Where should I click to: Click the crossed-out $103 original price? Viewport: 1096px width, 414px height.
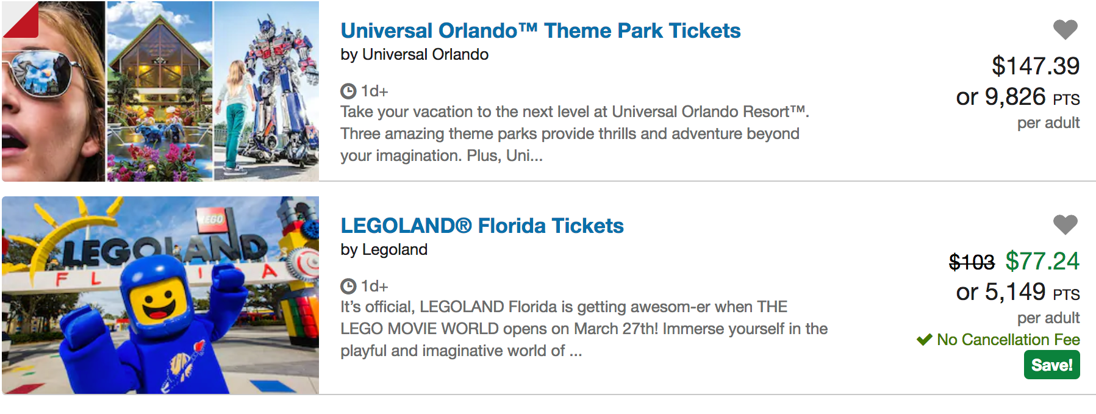[972, 262]
